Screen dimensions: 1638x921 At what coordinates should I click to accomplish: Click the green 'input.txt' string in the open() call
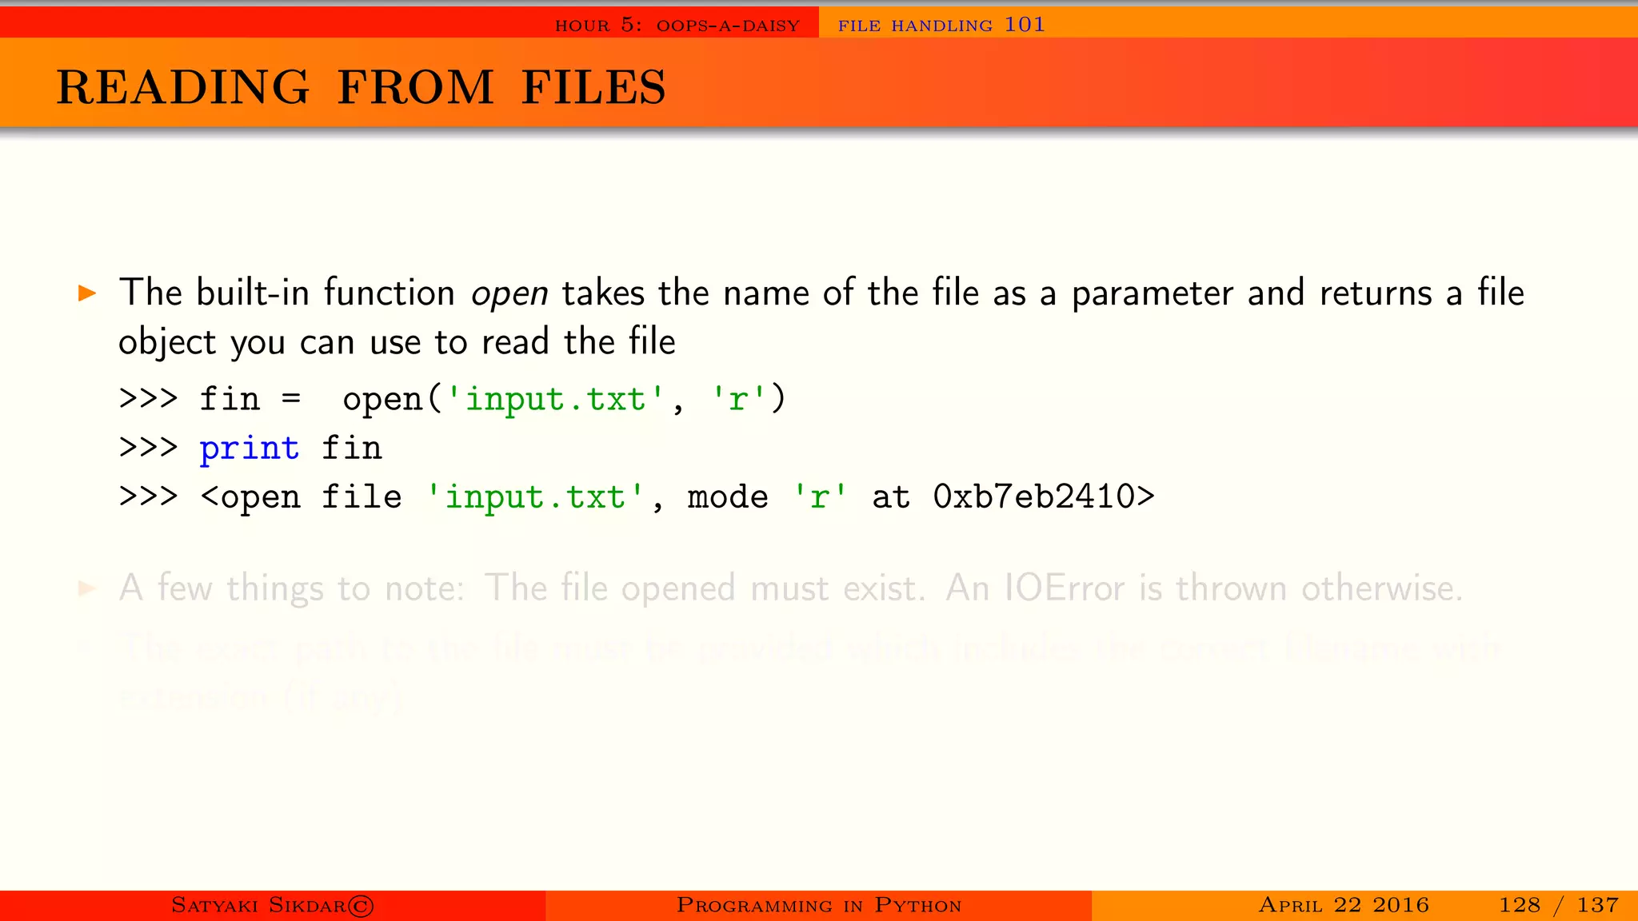555,399
